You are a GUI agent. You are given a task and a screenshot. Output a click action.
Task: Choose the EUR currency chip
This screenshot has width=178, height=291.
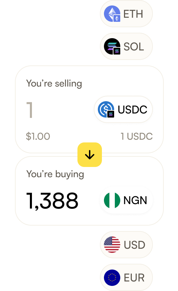click(x=126, y=278)
